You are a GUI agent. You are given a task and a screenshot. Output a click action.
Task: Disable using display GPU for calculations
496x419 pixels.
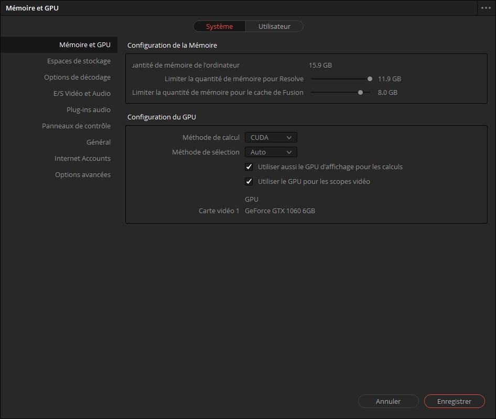[249, 167]
